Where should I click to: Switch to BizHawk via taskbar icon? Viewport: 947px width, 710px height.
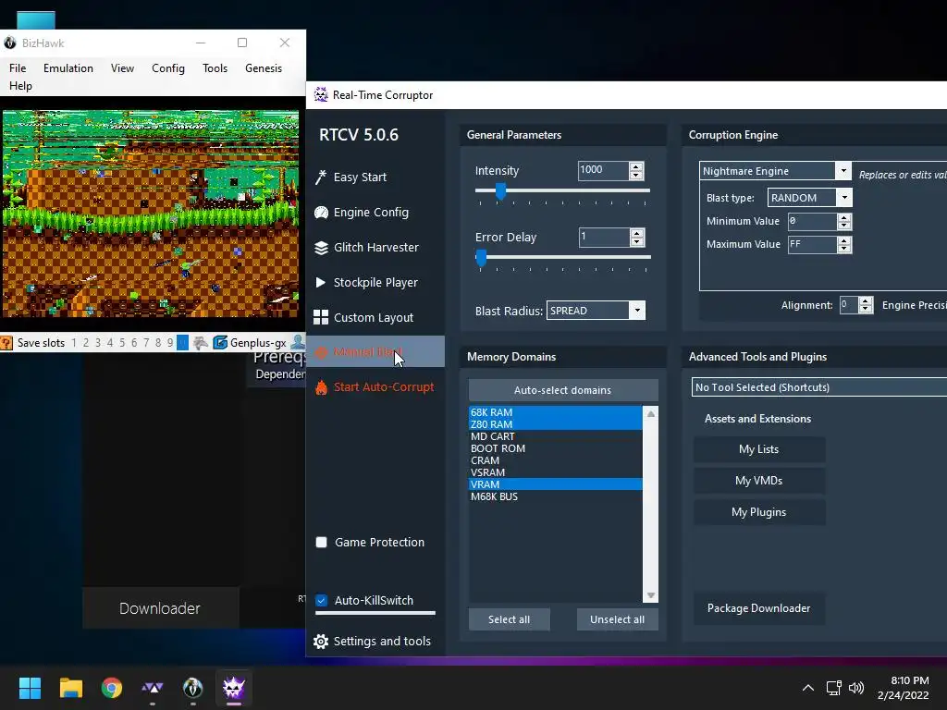192,688
